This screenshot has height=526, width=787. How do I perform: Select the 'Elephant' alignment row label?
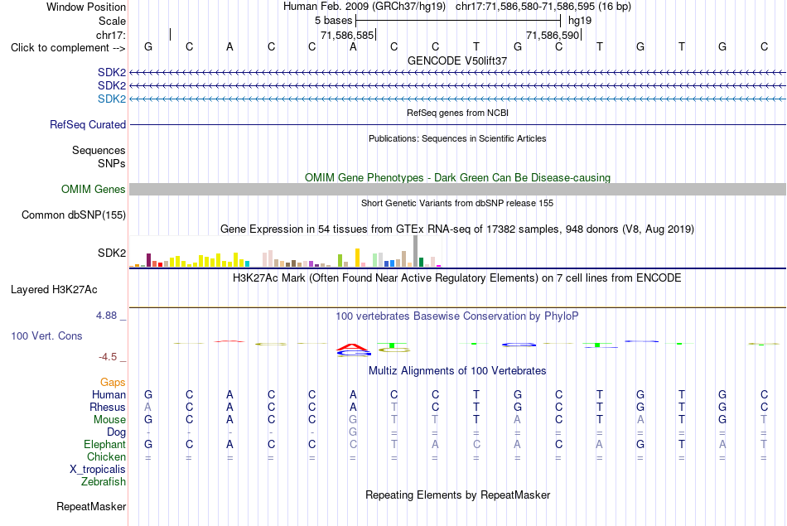point(104,445)
